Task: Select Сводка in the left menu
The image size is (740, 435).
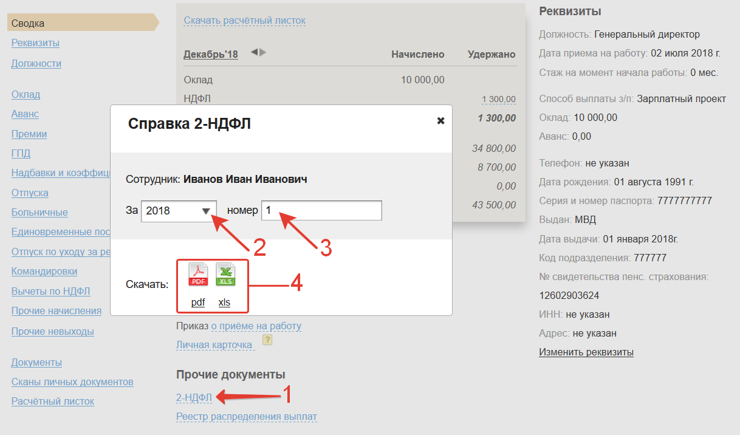Action: click(82, 23)
